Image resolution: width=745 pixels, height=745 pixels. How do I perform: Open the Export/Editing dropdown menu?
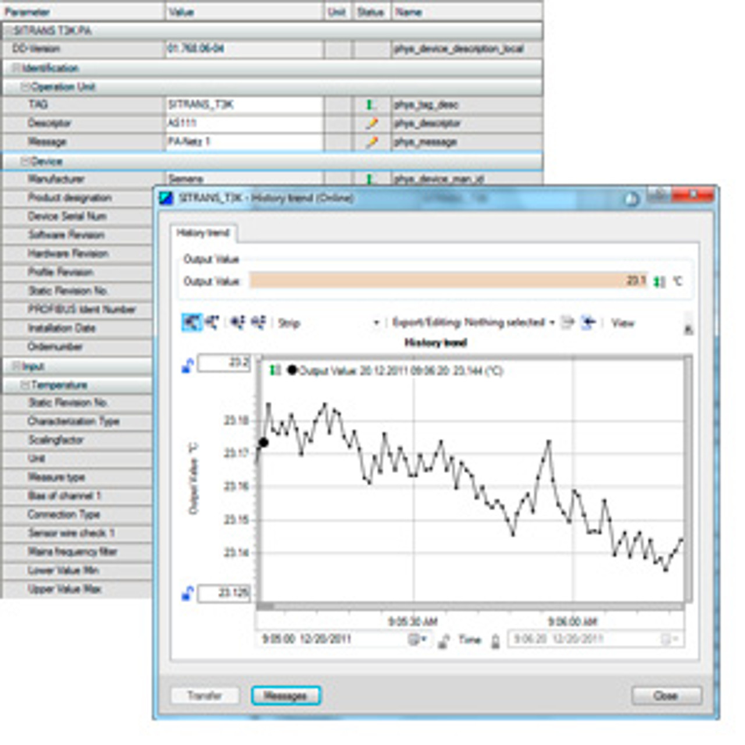pyautogui.click(x=552, y=323)
